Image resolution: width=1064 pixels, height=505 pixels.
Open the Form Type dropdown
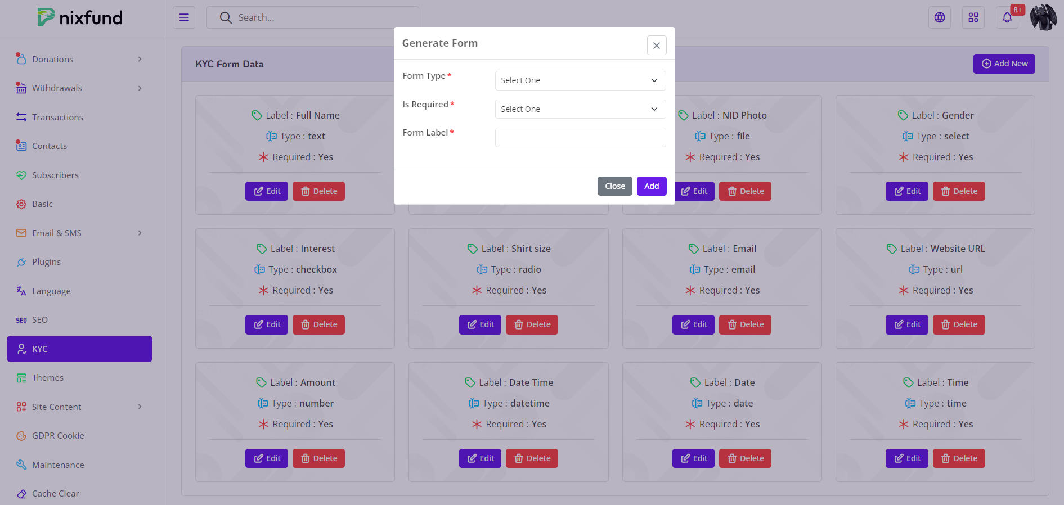(580, 80)
